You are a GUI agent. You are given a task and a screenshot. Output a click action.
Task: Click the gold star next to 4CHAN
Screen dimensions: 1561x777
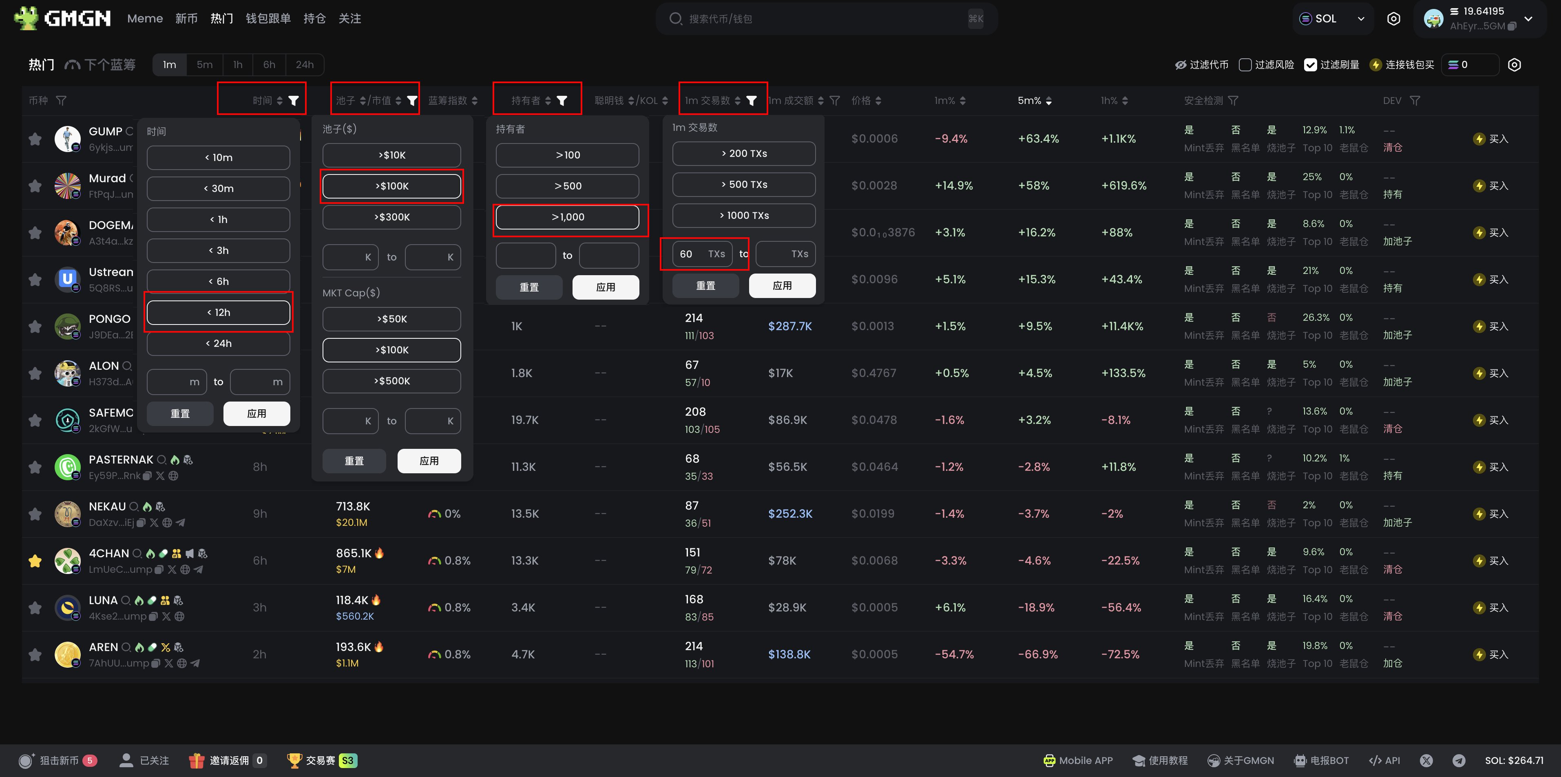pos(35,561)
